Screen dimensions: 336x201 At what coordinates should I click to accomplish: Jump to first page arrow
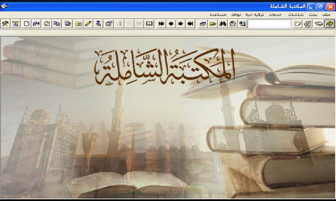(161, 24)
